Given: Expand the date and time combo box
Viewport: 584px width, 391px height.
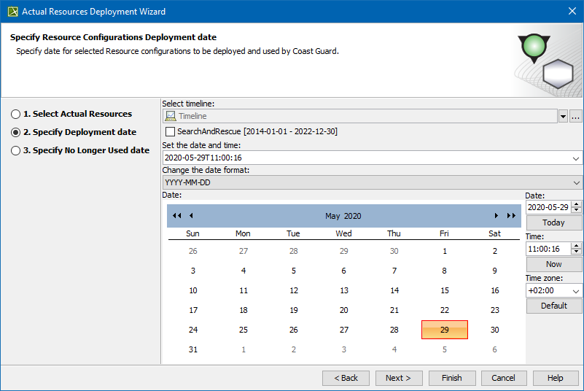Looking at the screenshot, I should [577, 158].
